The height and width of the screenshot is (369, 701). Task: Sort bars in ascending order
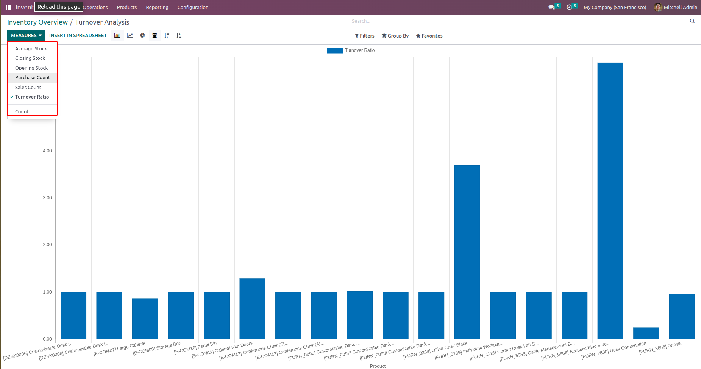179,36
